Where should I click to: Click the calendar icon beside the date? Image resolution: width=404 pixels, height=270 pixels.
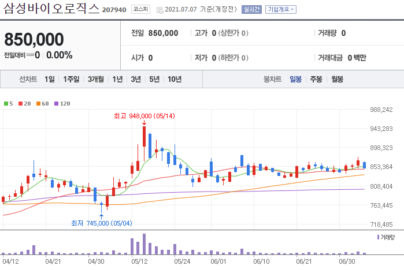click(x=160, y=10)
